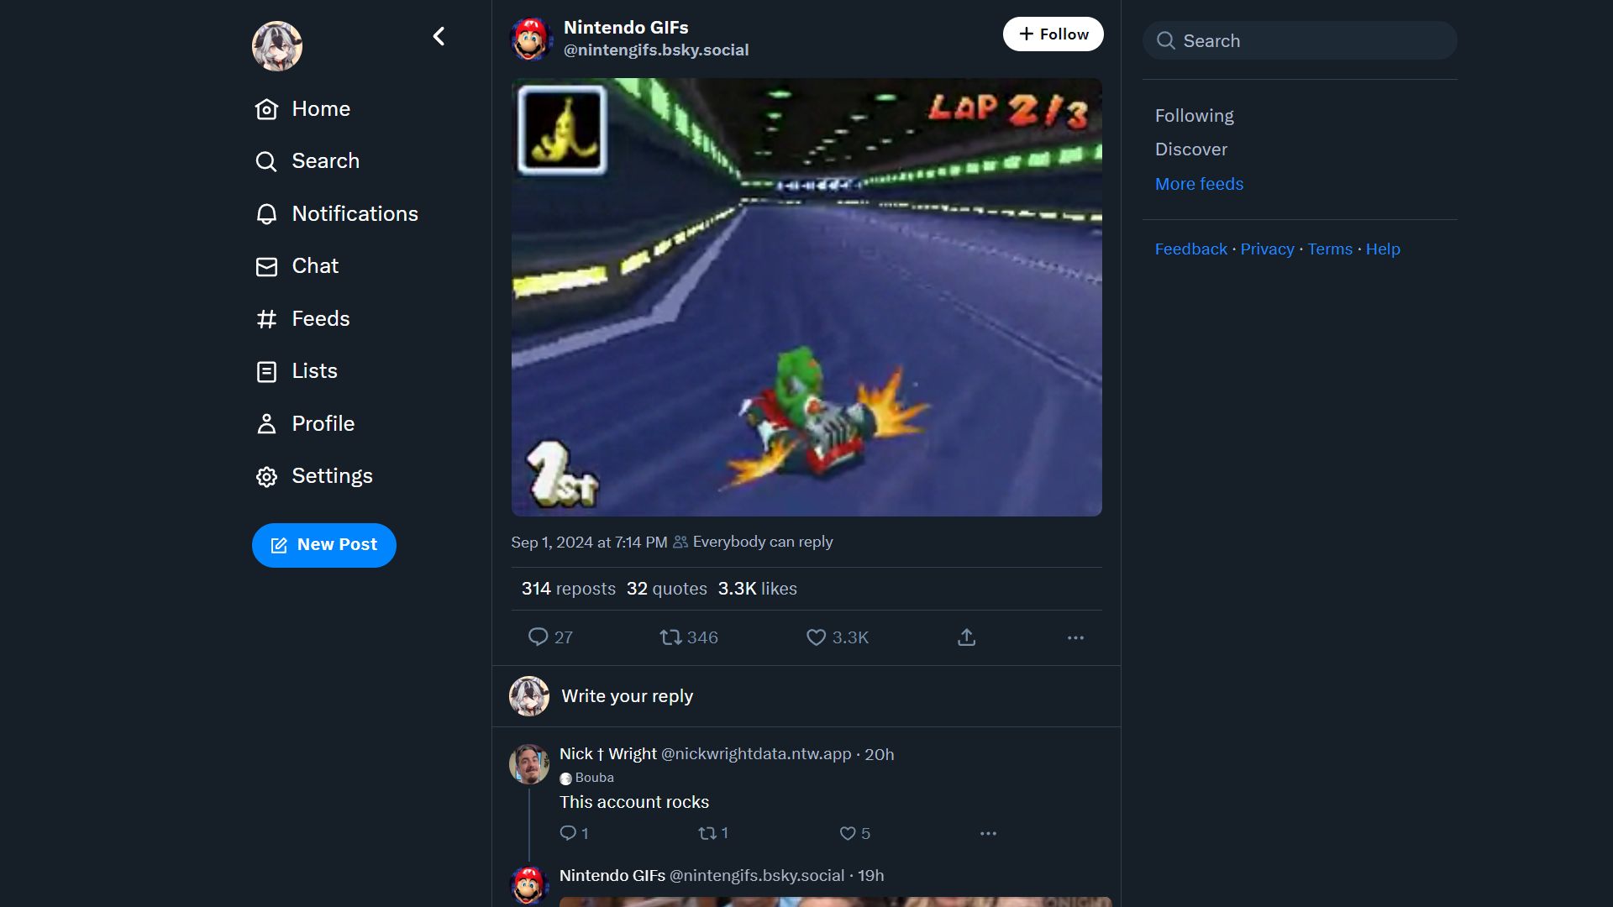Expand More feeds section
The image size is (1613, 907).
pyautogui.click(x=1199, y=184)
